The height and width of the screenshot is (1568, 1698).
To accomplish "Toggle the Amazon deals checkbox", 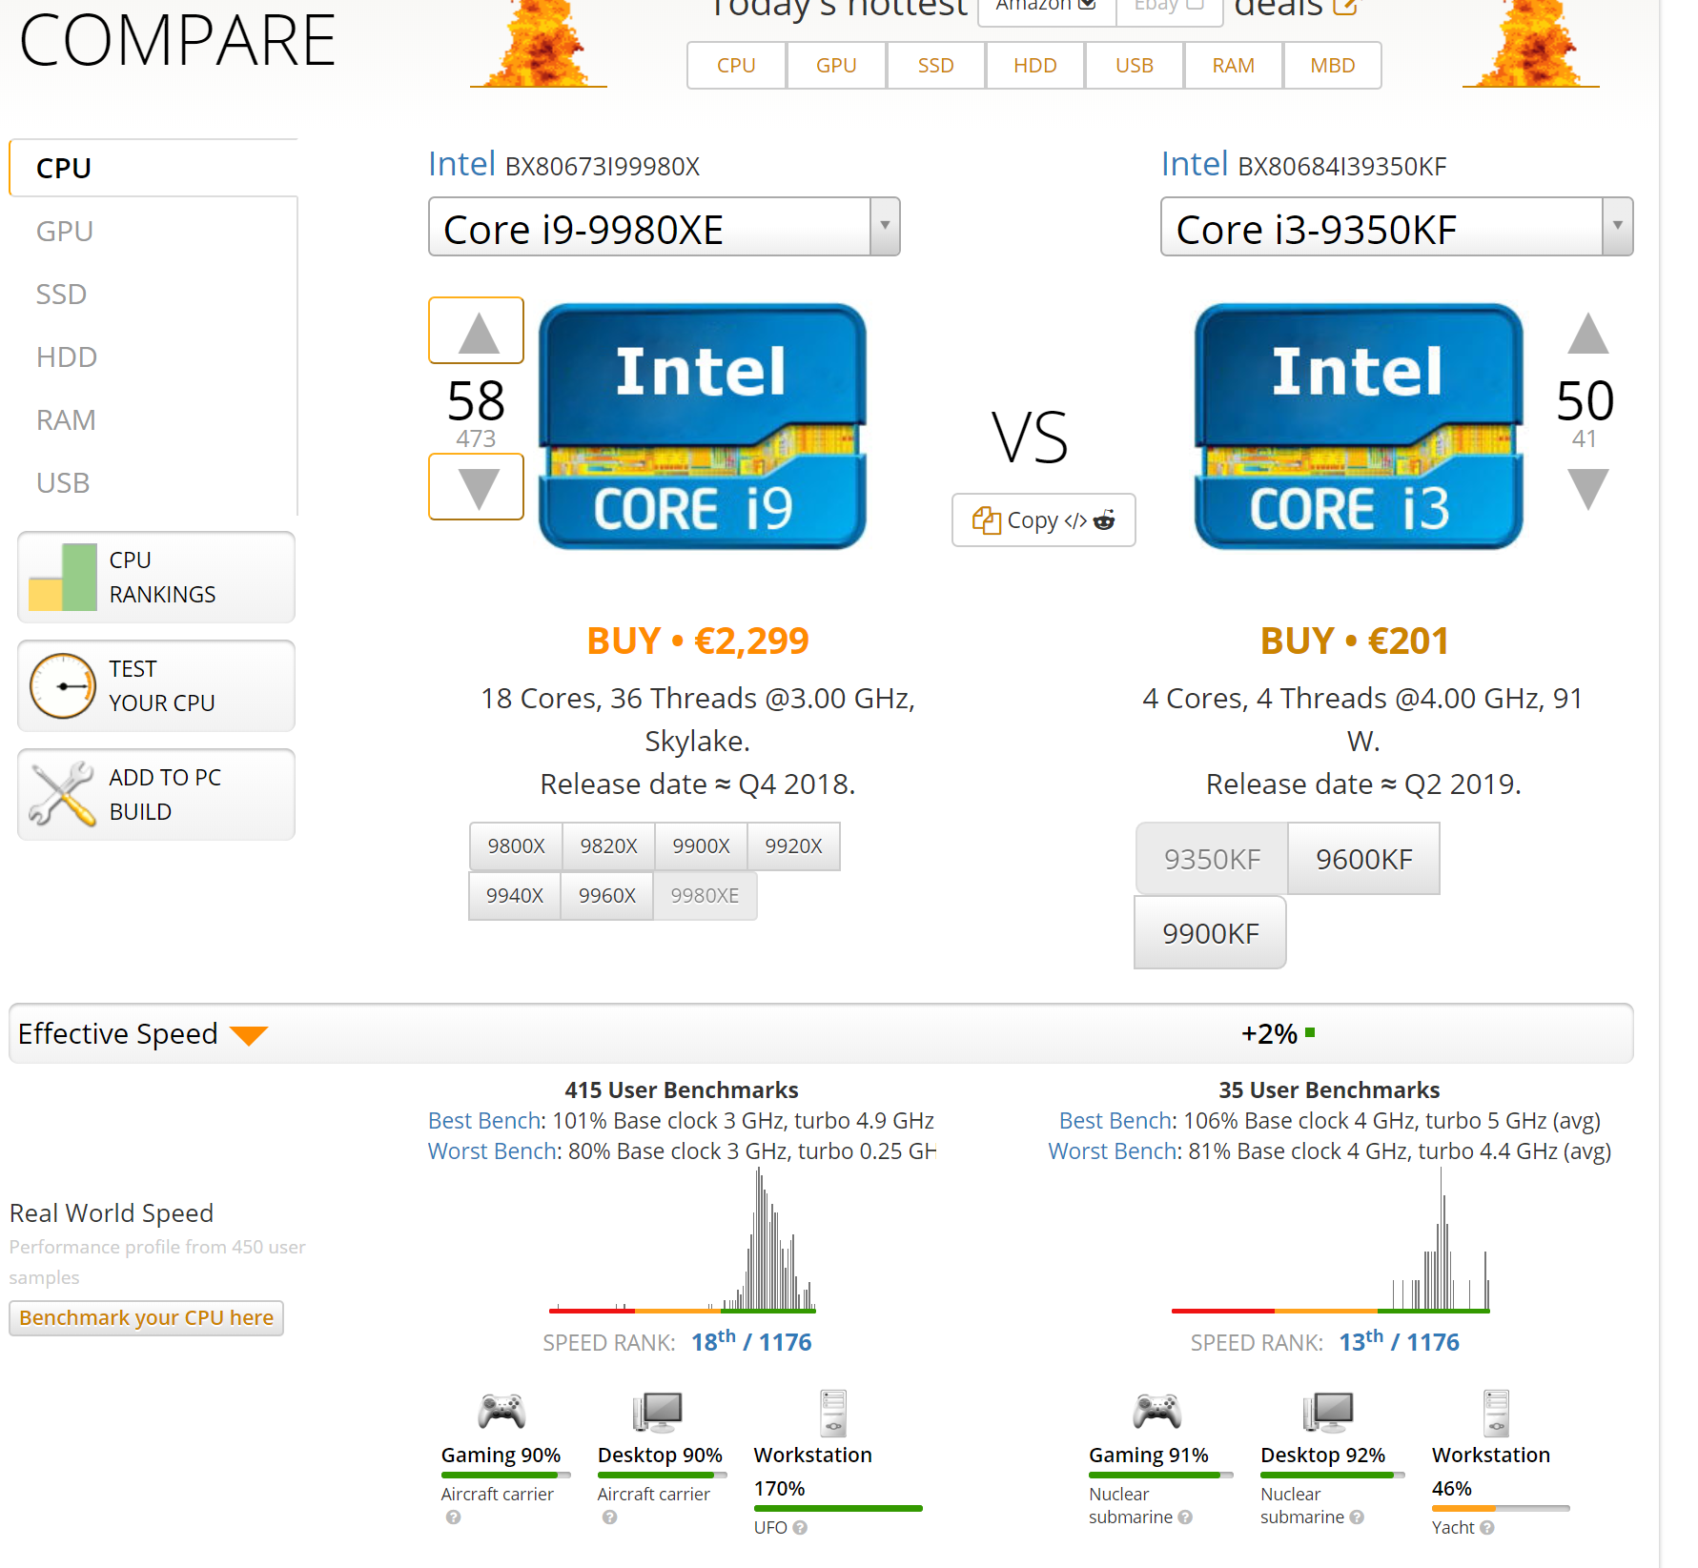I will tap(1086, 5).
